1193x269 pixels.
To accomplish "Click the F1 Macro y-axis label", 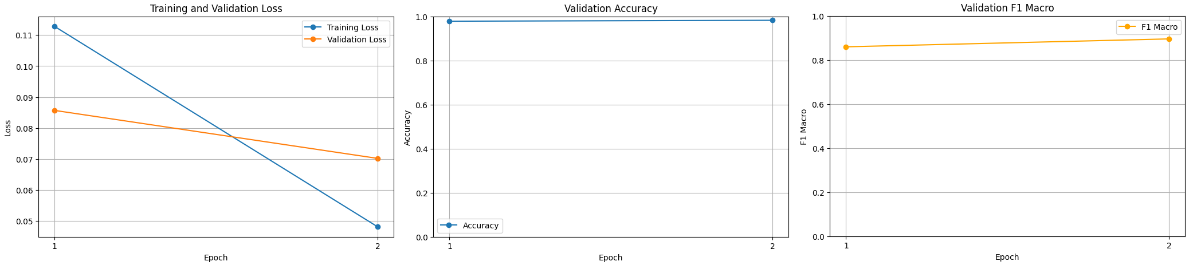I will click(x=804, y=127).
